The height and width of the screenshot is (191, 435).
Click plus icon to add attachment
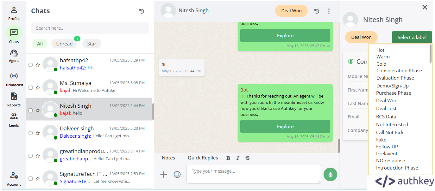tap(164, 174)
